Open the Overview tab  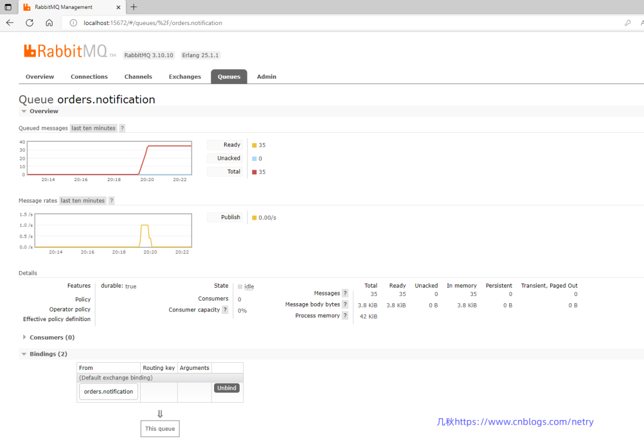coord(40,77)
